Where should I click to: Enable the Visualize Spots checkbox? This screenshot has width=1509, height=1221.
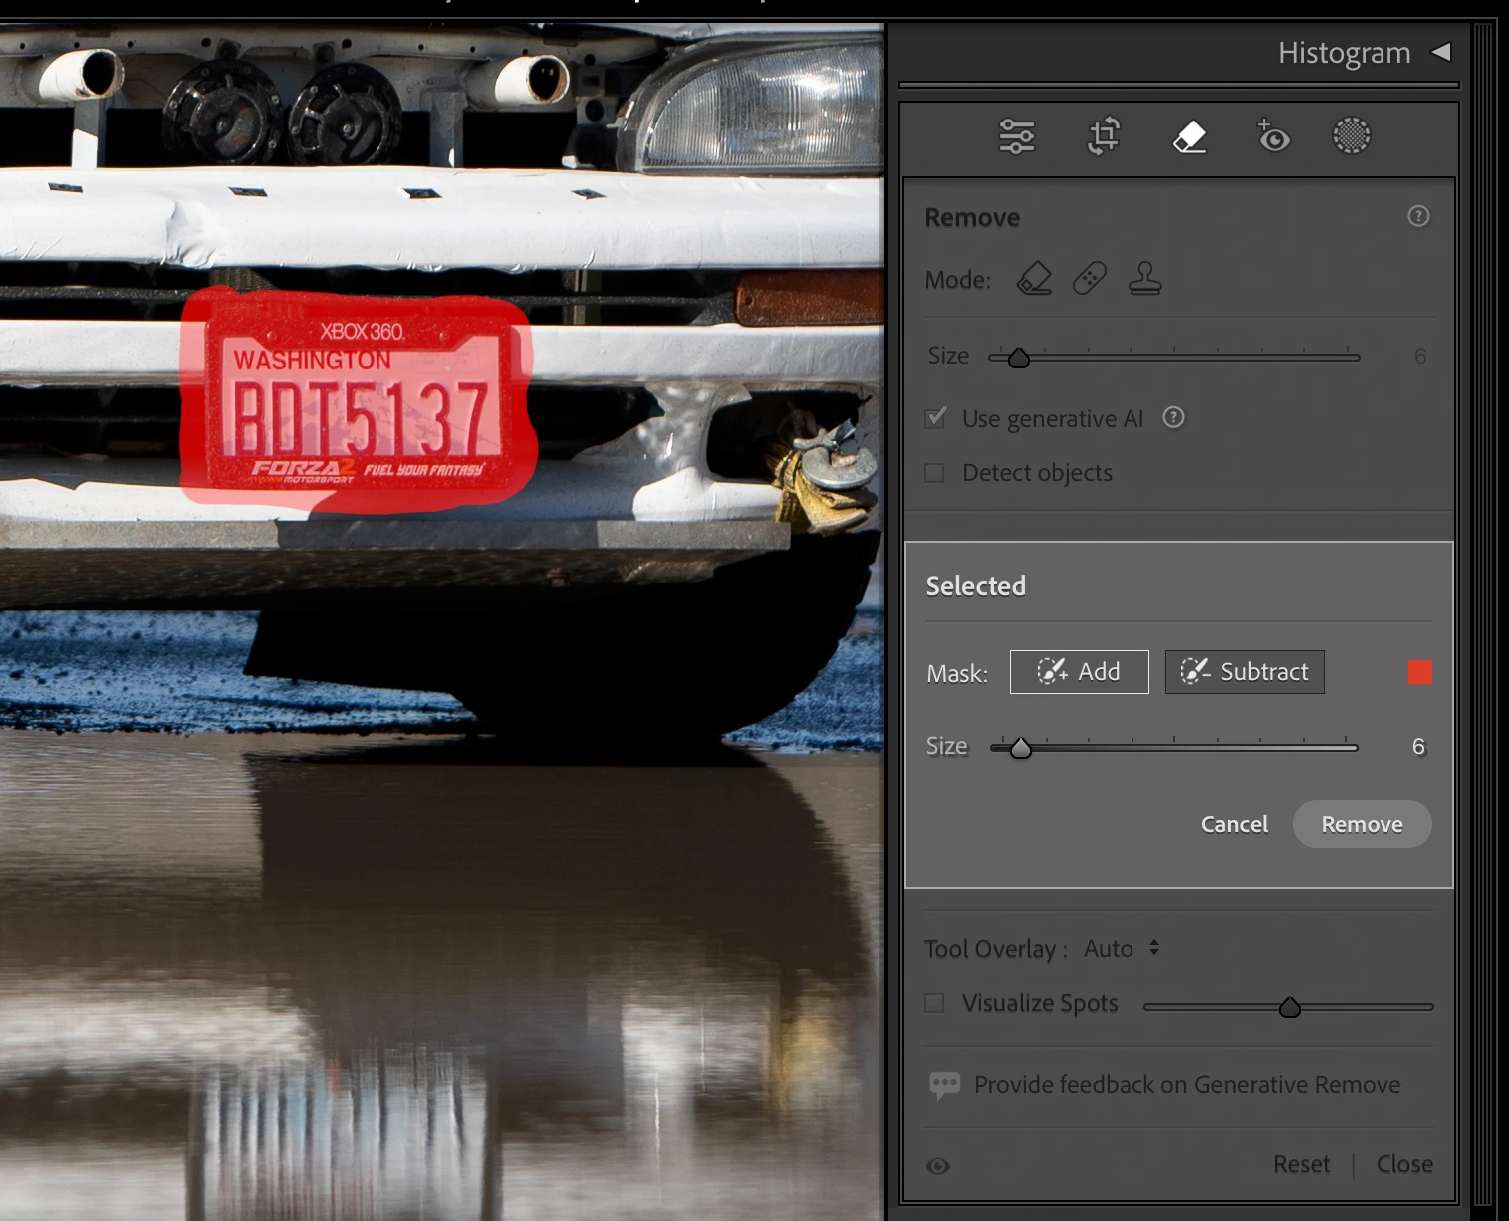pos(934,1003)
